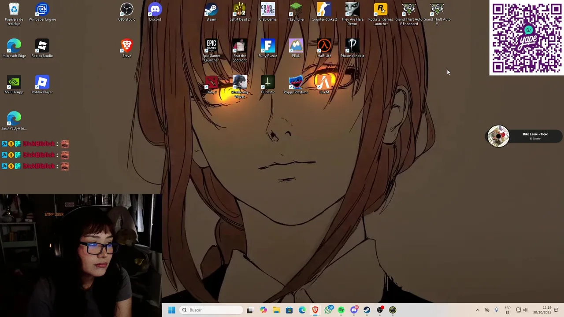Select the They Are Here Demo icon
The width and height of the screenshot is (564, 317).
[352, 14]
